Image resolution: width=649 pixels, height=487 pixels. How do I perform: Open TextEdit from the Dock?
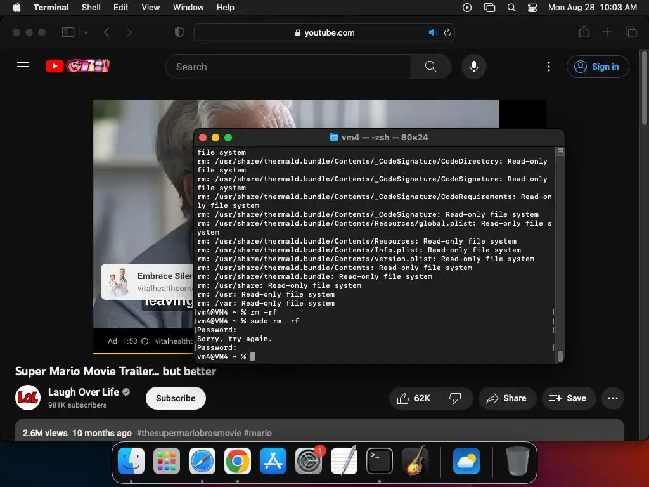344,461
